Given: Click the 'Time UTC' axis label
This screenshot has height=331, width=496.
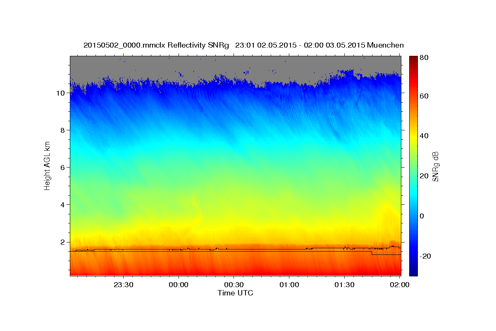Looking at the screenshot, I should (235, 293).
